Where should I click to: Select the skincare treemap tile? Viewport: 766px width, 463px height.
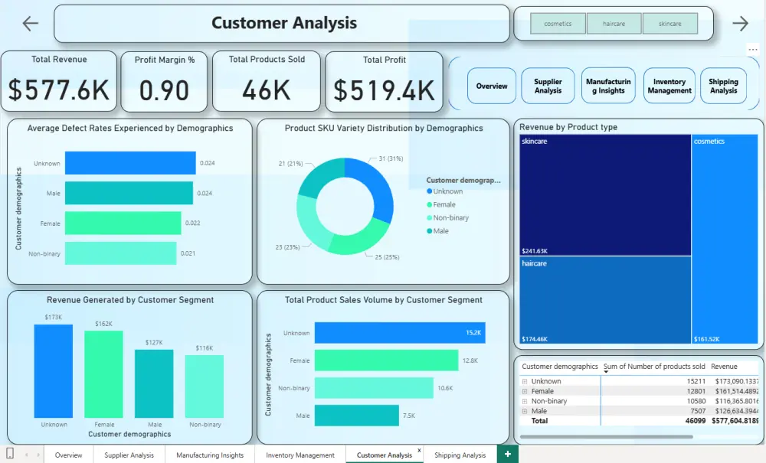(605, 195)
